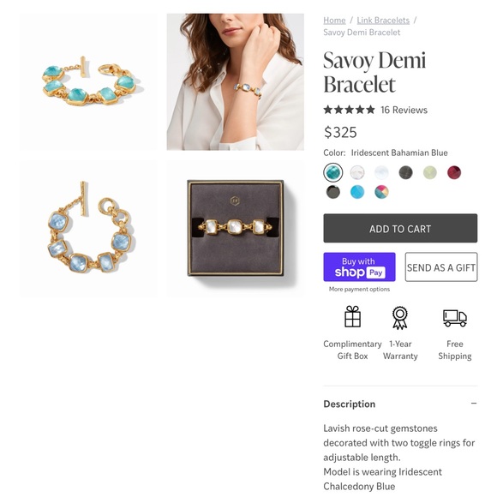This screenshot has width=497, height=497.
Task: Open the gift box bracelet image
Action: point(235,229)
